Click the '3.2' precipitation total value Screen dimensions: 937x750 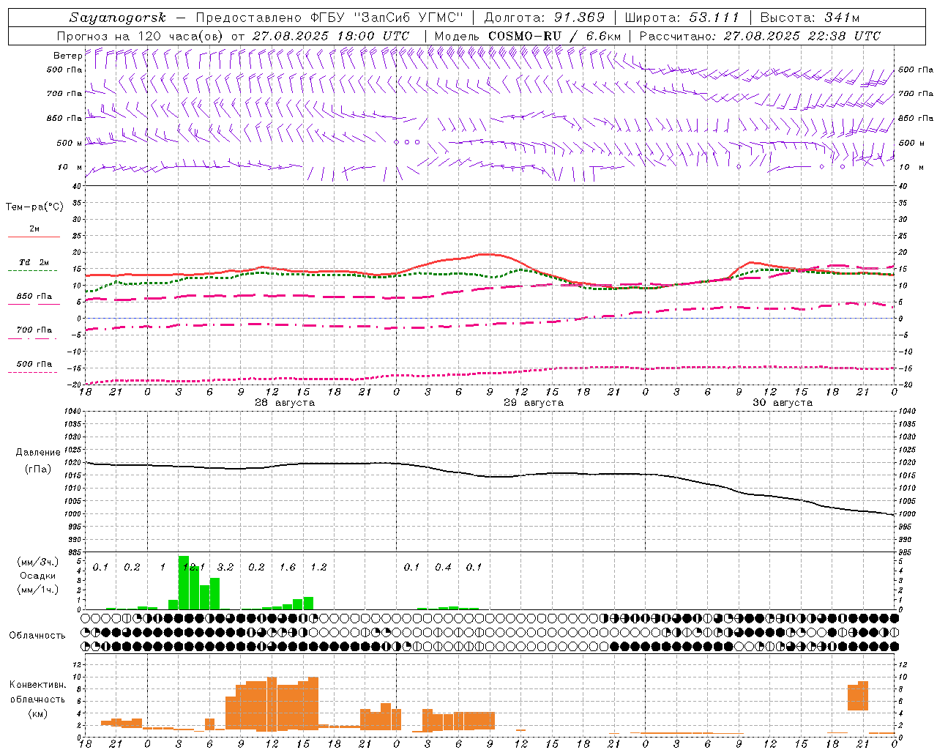[x=225, y=567]
